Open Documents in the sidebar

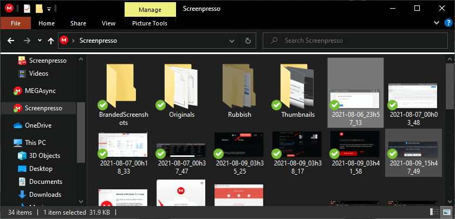(40, 182)
